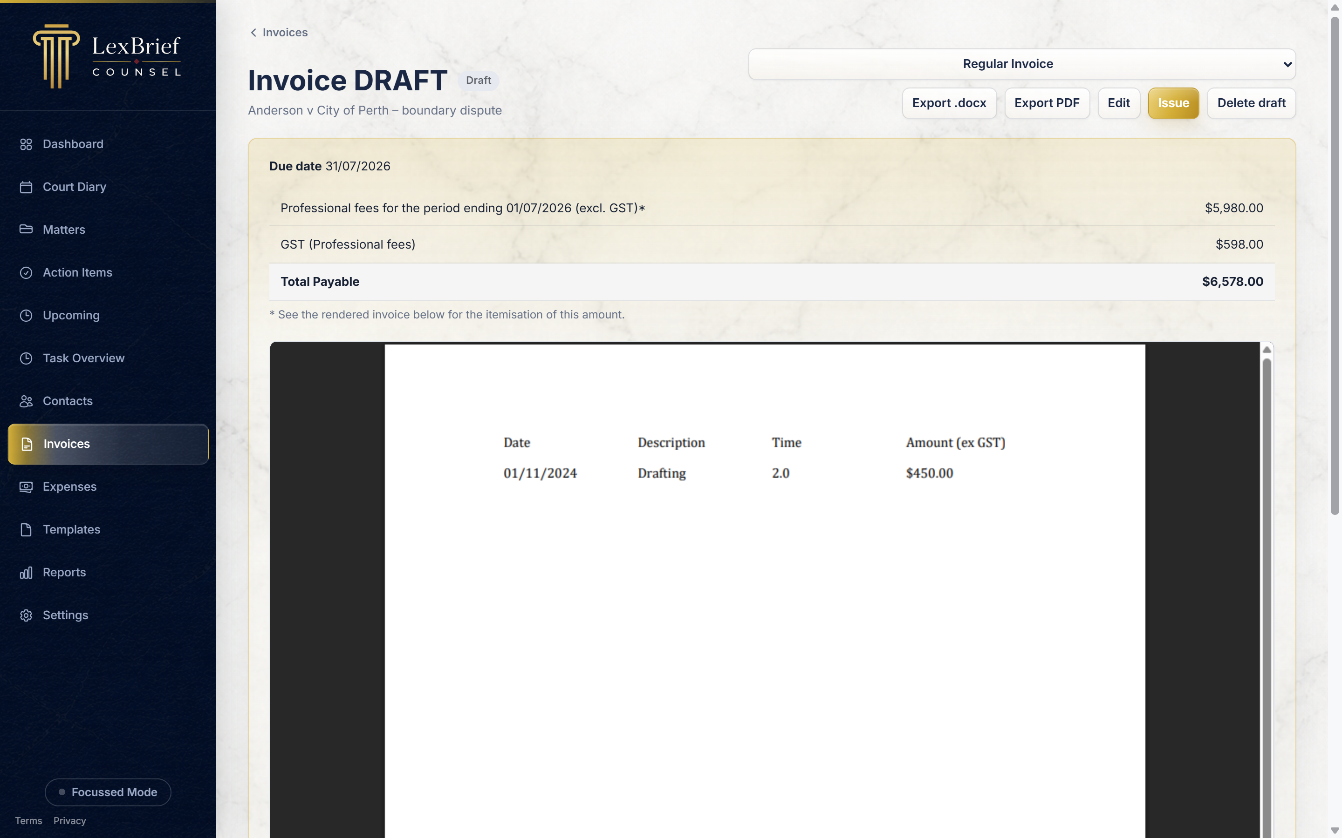Click the Reports bar chart icon
Screen dimensions: 1342x838
point(26,573)
